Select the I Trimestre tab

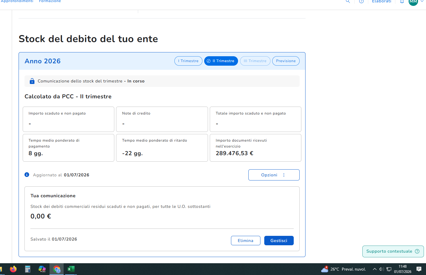(188, 61)
